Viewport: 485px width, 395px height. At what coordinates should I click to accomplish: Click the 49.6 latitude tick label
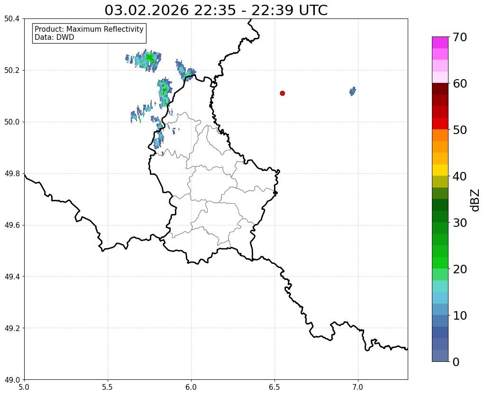click(12, 225)
